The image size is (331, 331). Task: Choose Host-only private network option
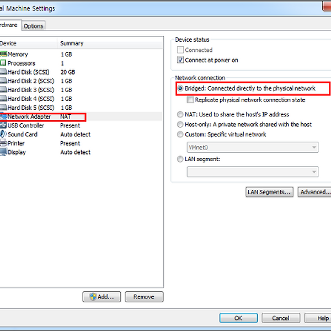point(180,125)
